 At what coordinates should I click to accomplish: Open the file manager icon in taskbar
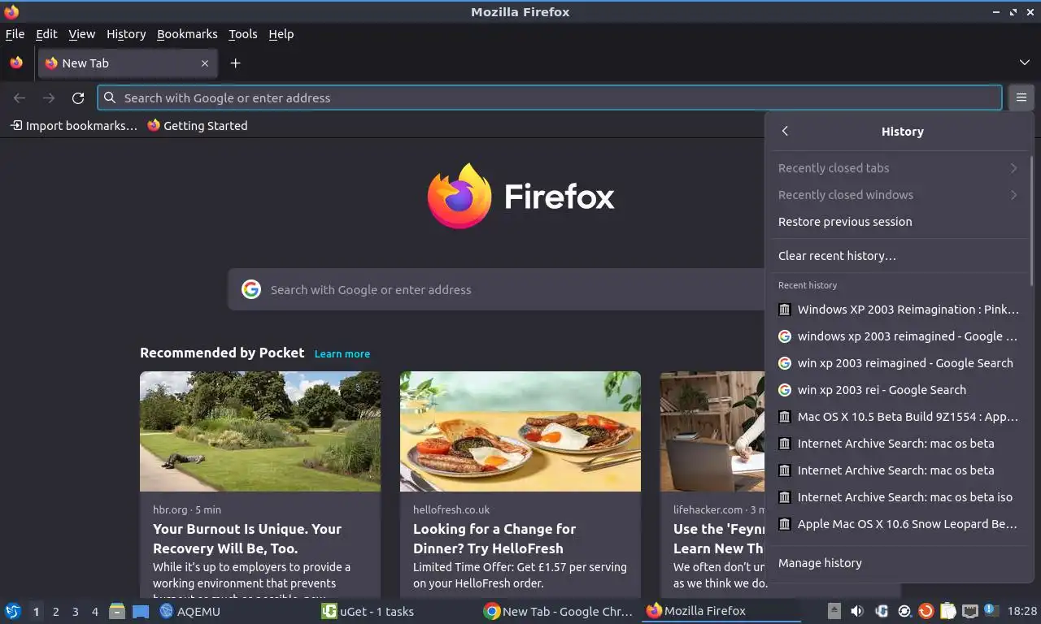pyautogui.click(x=117, y=611)
